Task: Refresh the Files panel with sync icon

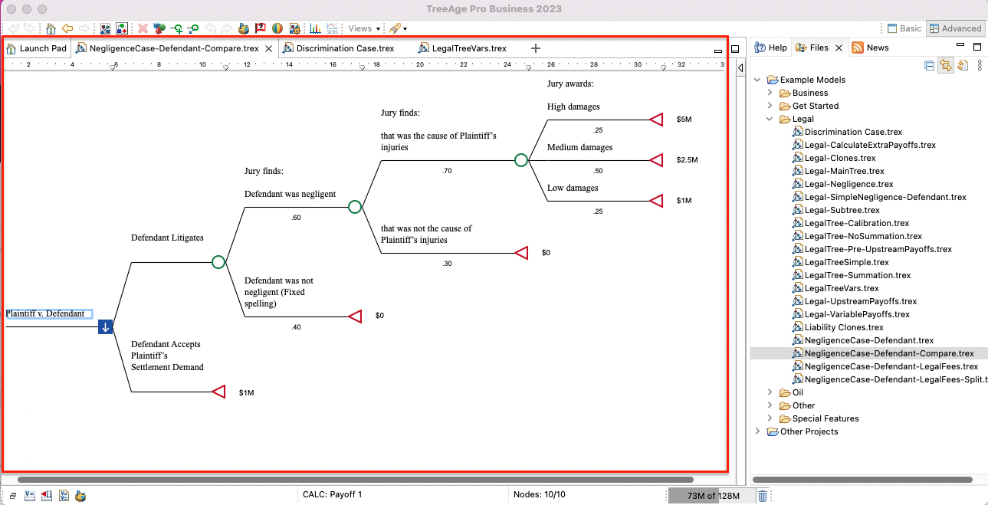Action: [963, 65]
